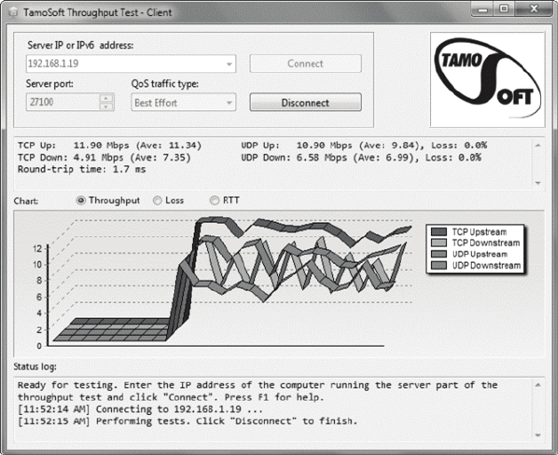Click the Status log scroll up arrow

pos(538,385)
